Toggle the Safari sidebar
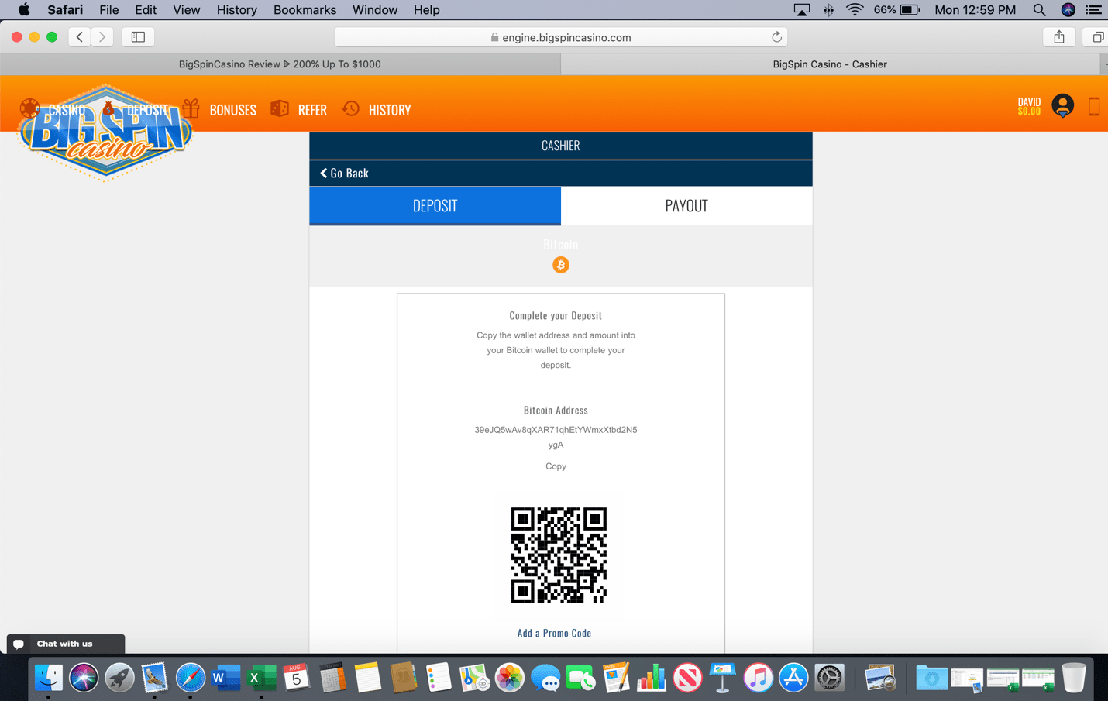 tap(138, 37)
